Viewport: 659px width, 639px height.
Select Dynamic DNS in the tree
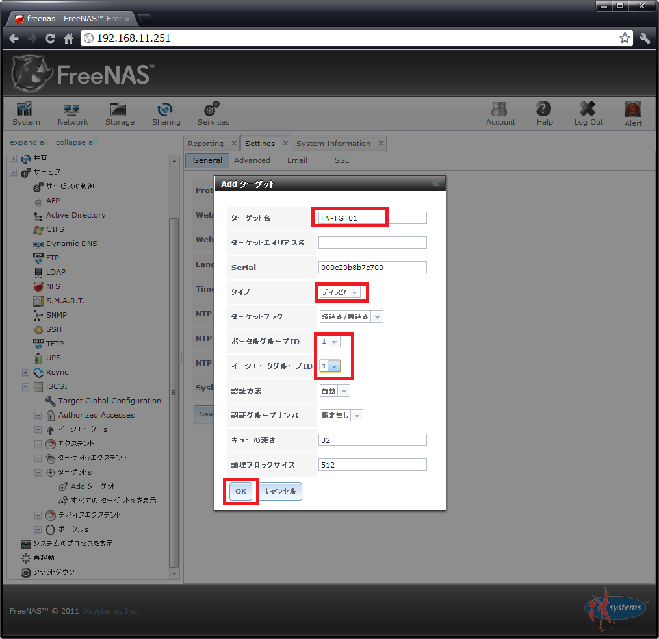(71, 244)
